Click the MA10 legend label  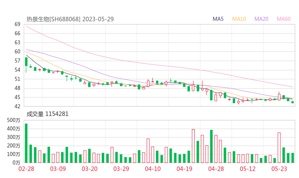click(239, 19)
